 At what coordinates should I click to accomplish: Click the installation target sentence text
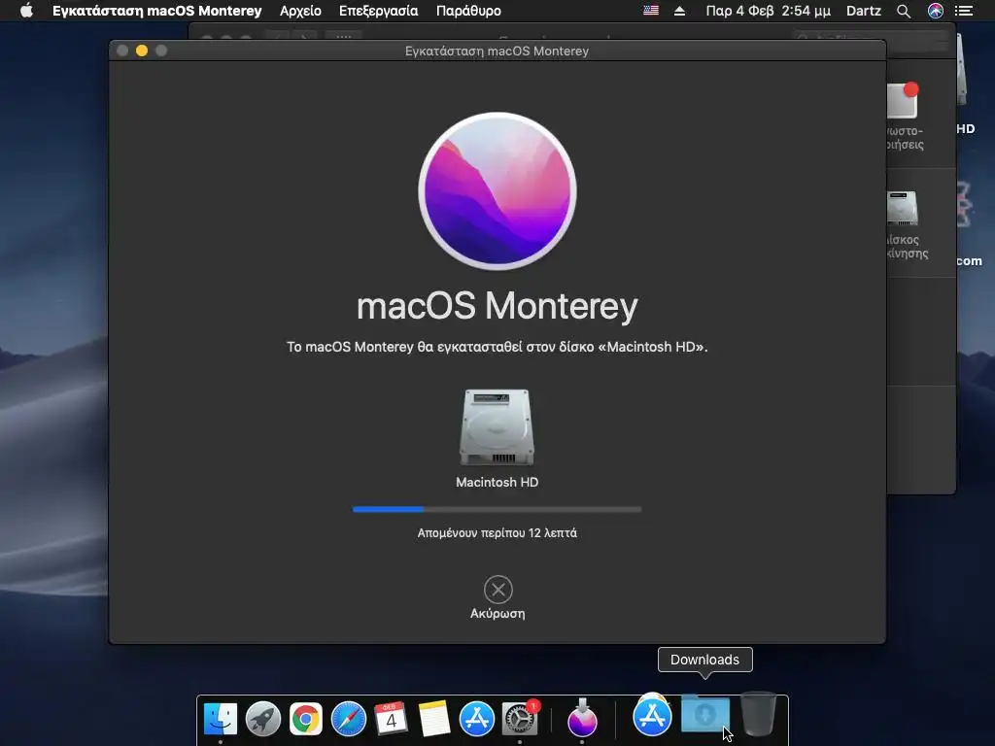coord(497,347)
